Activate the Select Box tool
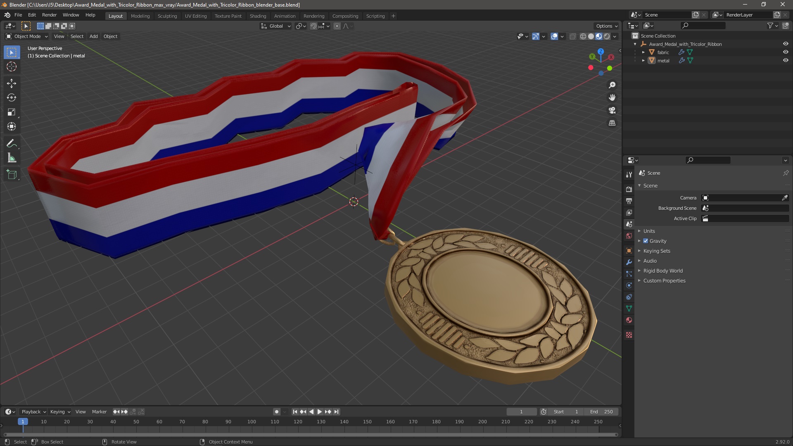Viewport: 793px width, 446px height. click(x=12, y=52)
